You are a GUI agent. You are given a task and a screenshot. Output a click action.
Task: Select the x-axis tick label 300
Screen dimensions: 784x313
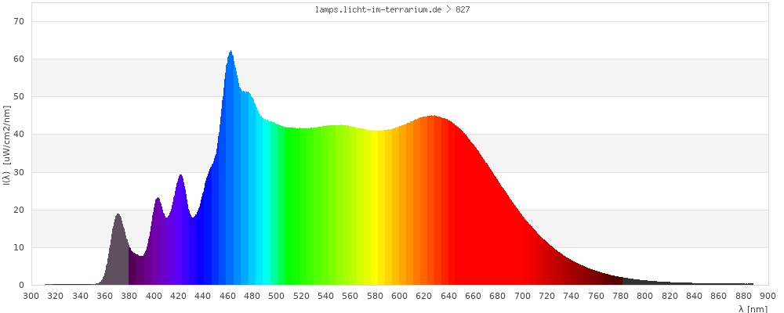pyautogui.click(x=31, y=296)
